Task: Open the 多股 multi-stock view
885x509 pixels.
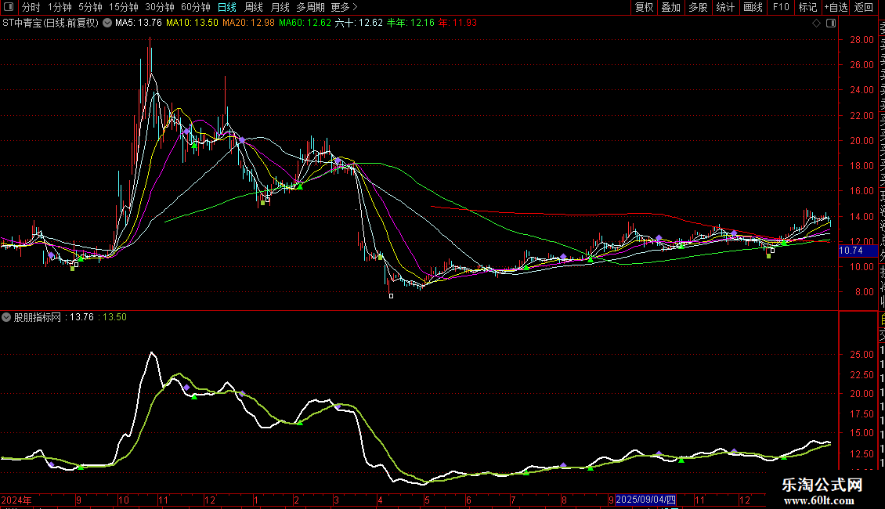Action: [x=698, y=7]
